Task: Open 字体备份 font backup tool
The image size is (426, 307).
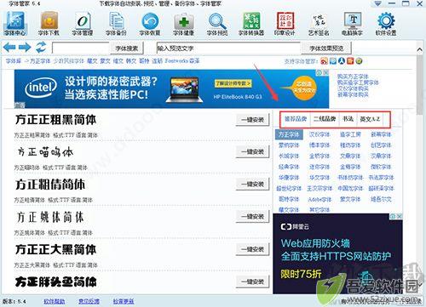Action: click(x=116, y=24)
